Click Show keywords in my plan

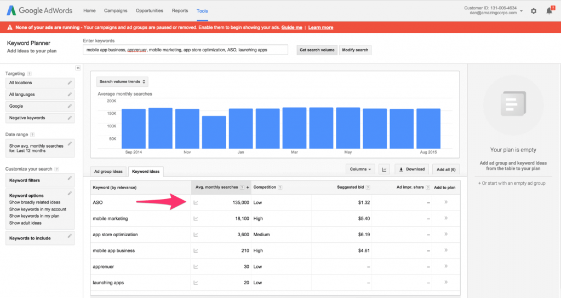point(35,216)
